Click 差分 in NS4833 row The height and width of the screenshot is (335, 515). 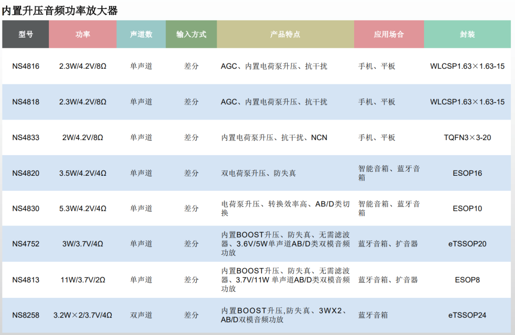pos(191,138)
